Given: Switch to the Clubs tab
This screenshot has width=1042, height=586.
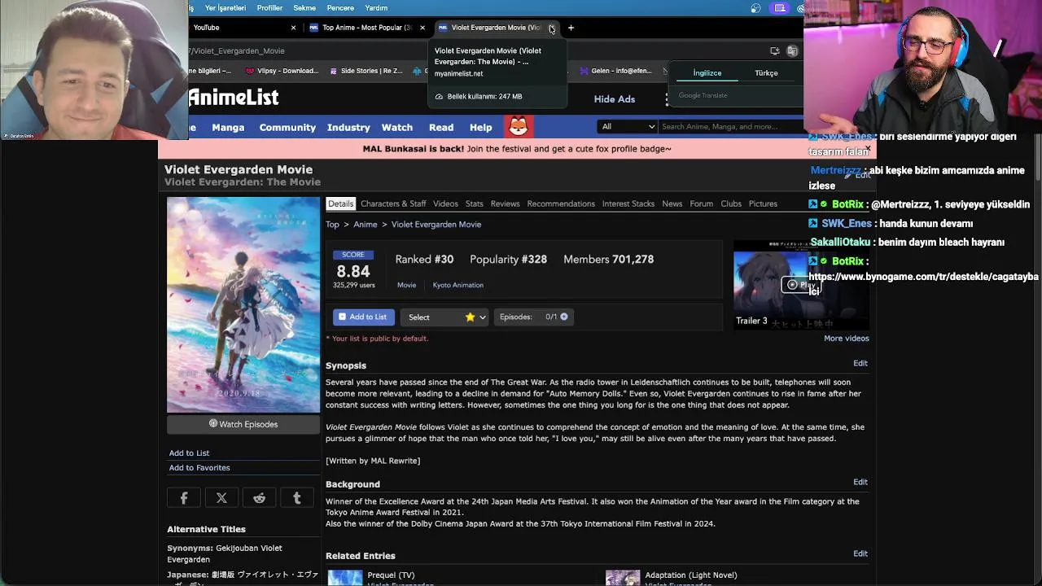Looking at the screenshot, I should click(x=731, y=203).
